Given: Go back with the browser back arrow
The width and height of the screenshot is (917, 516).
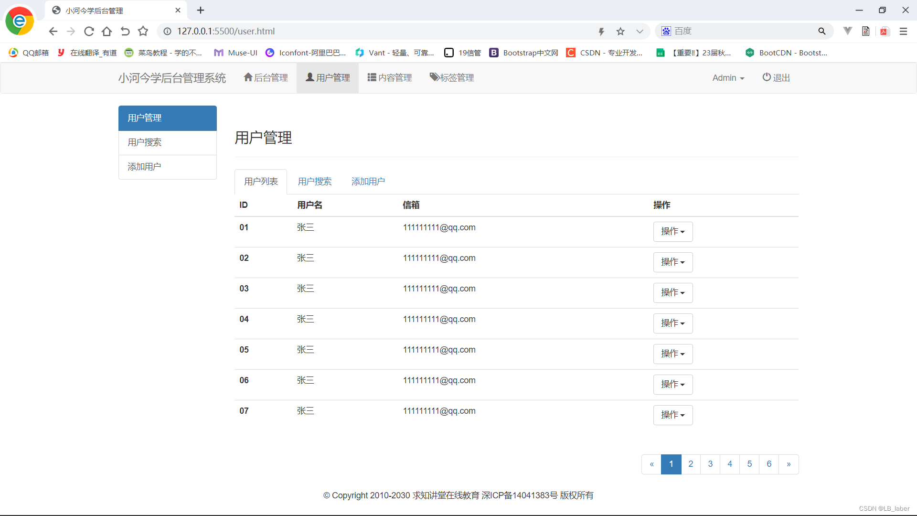Looking at the screenshot, I should pyautogui.click(x=53, y=31).
